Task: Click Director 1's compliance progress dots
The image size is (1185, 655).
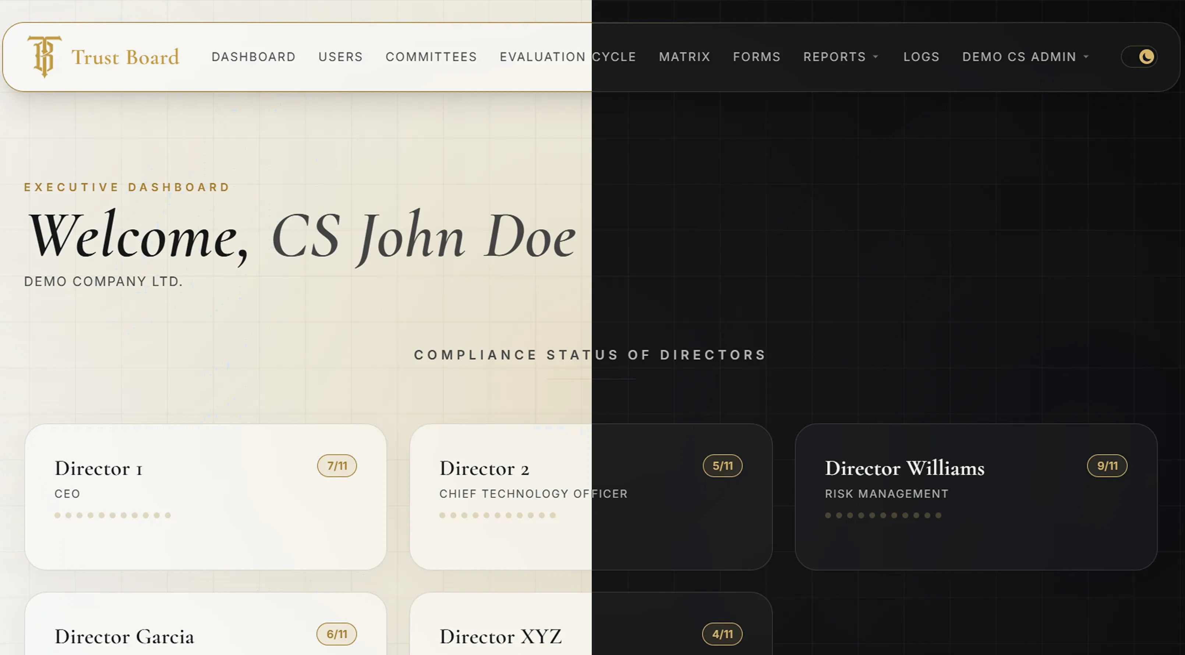Action: point(113,515)
